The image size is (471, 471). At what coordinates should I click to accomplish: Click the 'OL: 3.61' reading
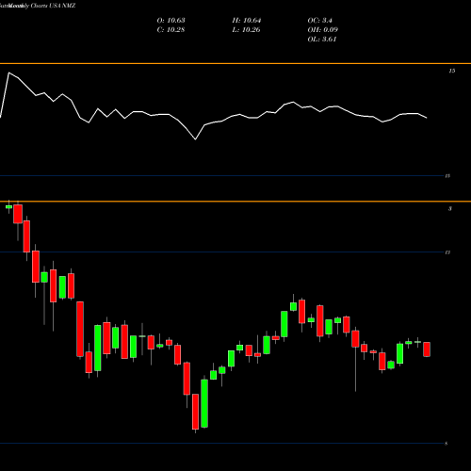tap(322, 40)
